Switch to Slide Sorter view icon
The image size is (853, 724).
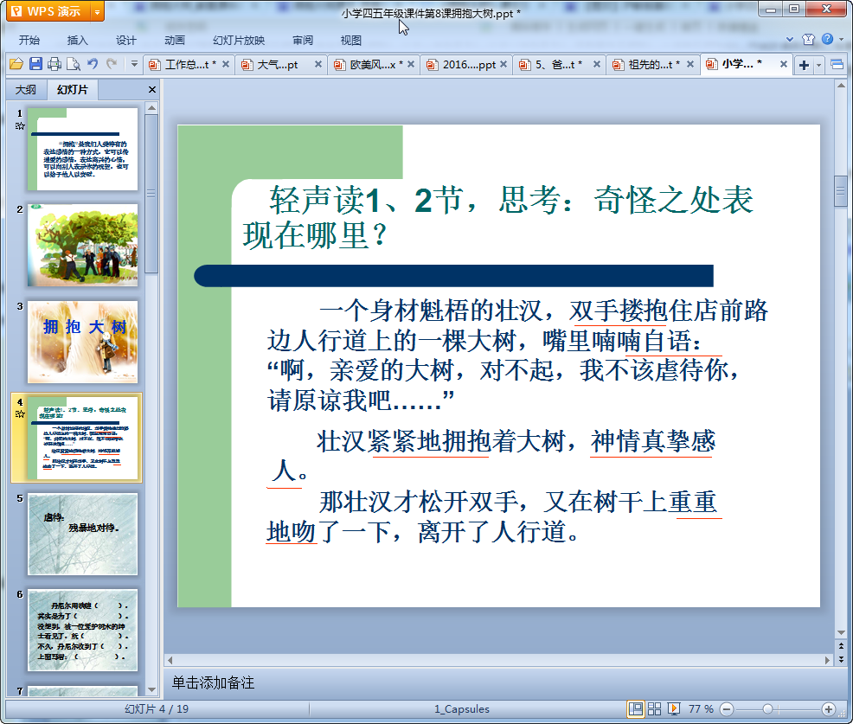tap(654, 708)
